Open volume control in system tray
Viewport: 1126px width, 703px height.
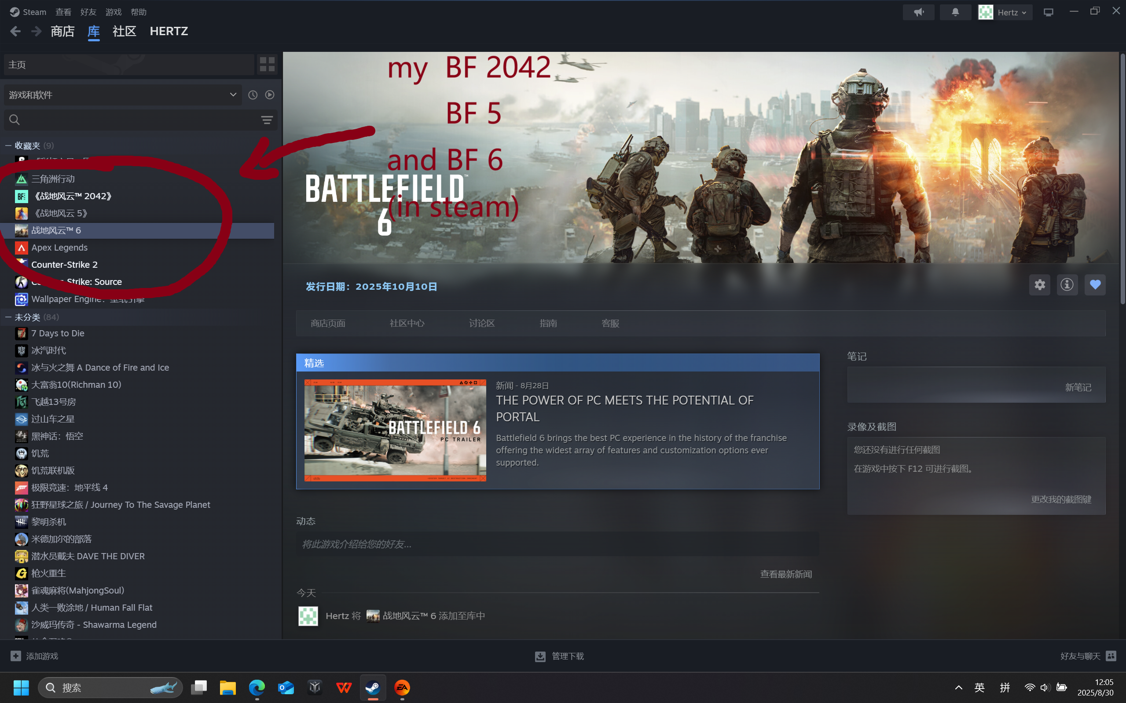(x=1045, y=687)
